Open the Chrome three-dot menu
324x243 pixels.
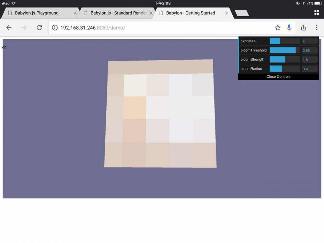[x=317, y=28]
